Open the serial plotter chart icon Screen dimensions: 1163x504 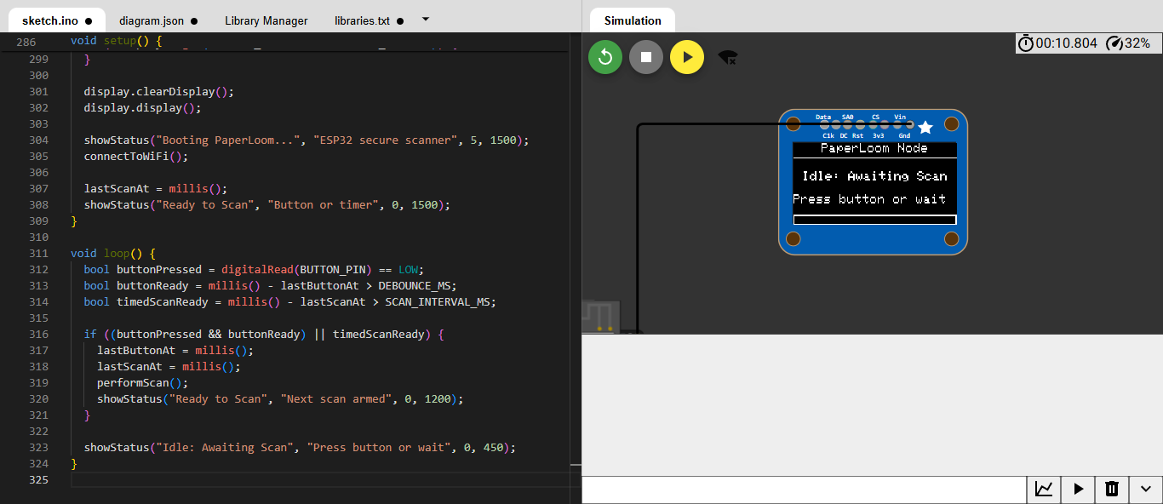1044,489
